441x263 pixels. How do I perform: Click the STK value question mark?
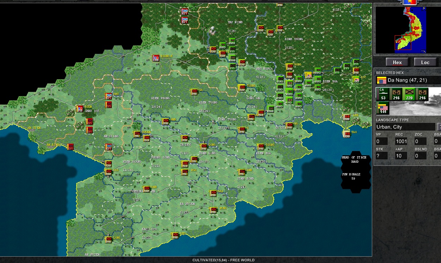[382, 156]
